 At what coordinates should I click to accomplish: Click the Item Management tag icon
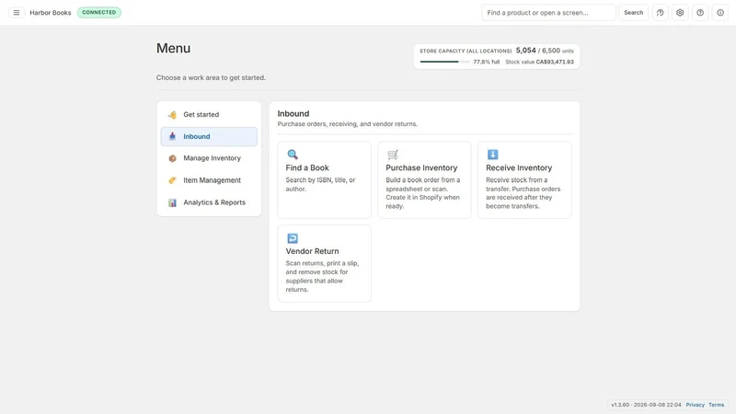point(172,180)
